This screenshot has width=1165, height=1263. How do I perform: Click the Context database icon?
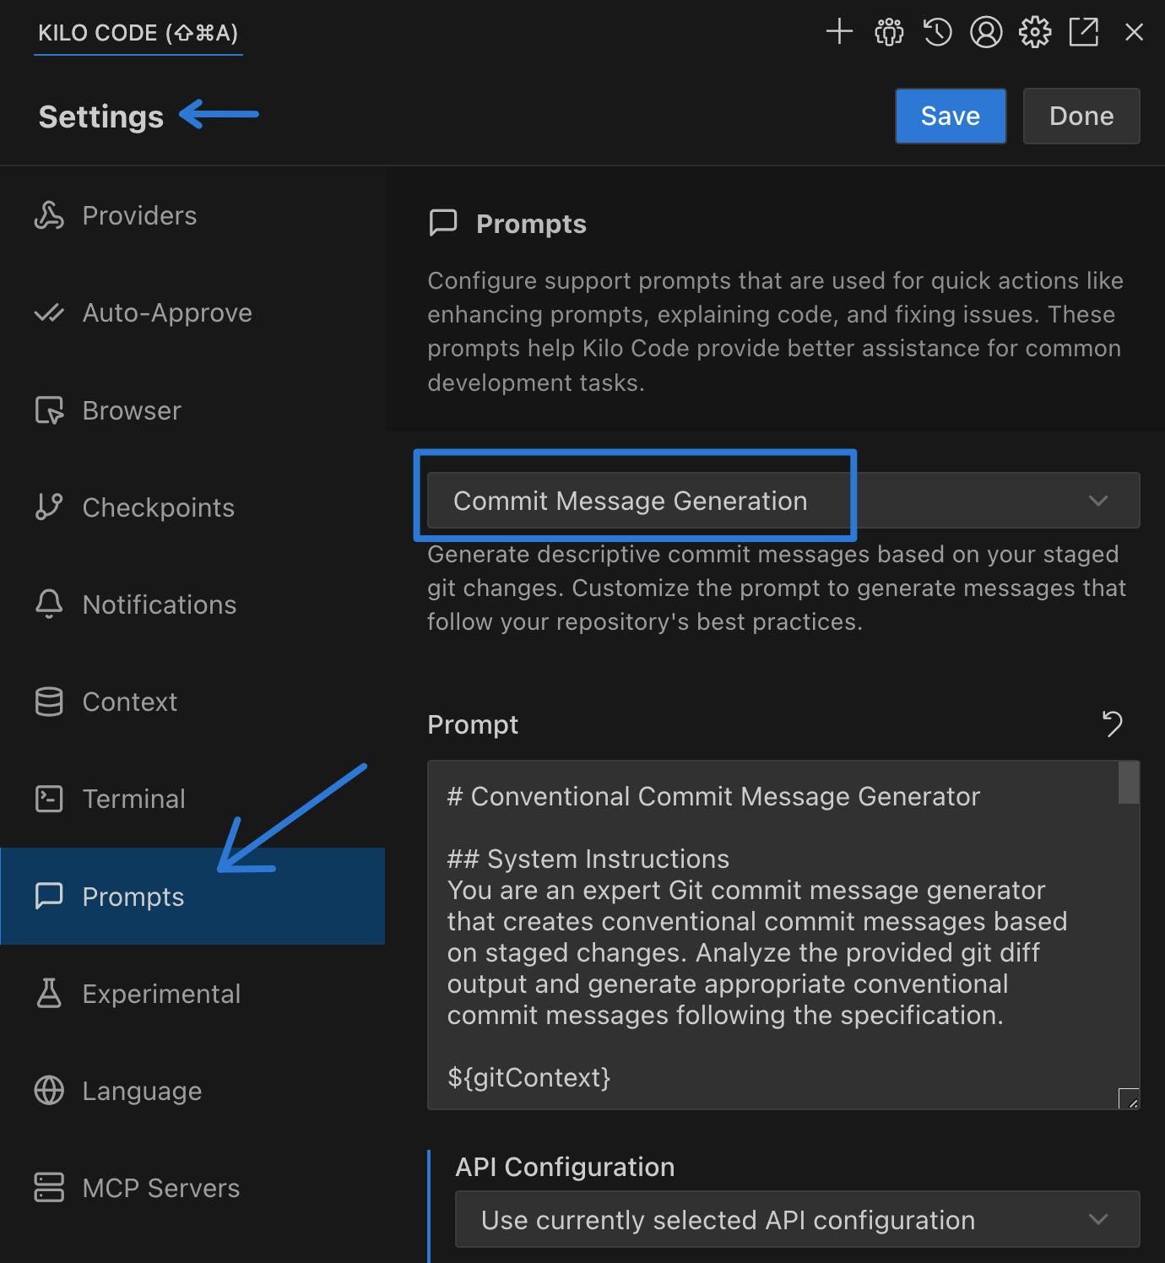click(x=49, y=702)
